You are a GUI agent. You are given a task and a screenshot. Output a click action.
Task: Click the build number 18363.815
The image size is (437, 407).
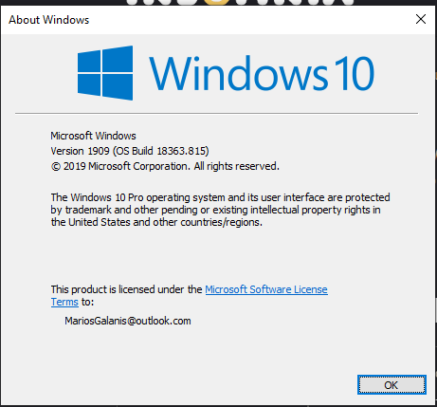[x=183, y=151]
